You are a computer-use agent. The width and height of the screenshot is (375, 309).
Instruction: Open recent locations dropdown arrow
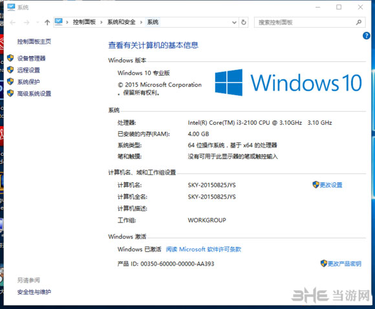point(37,23)
